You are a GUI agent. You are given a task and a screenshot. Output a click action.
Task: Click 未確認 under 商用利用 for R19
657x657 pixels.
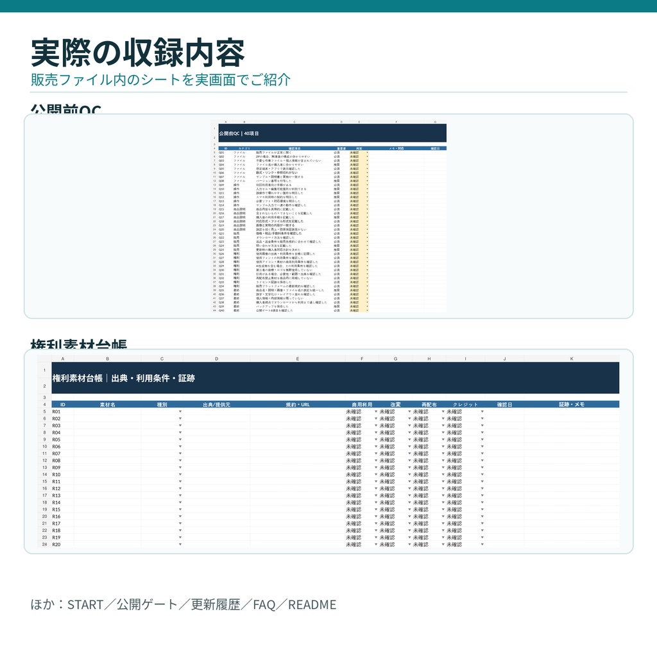tap(354, 537)
